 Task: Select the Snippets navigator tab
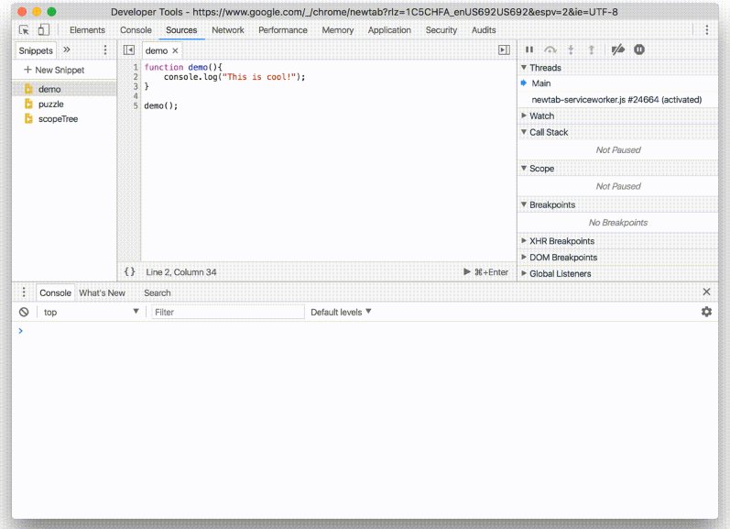[36, 50]
